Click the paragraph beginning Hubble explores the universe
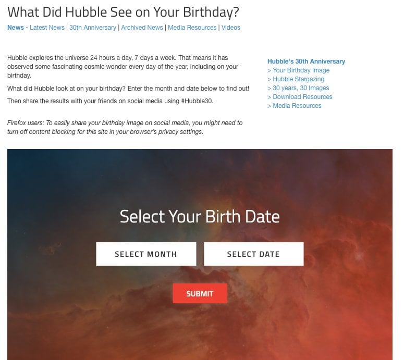This screenshot has width=404, height=360. [123, 66]
